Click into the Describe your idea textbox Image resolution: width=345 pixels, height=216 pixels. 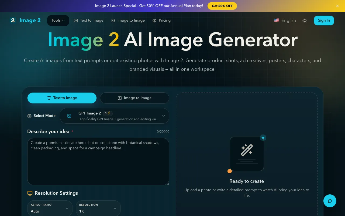coord(98,161)
